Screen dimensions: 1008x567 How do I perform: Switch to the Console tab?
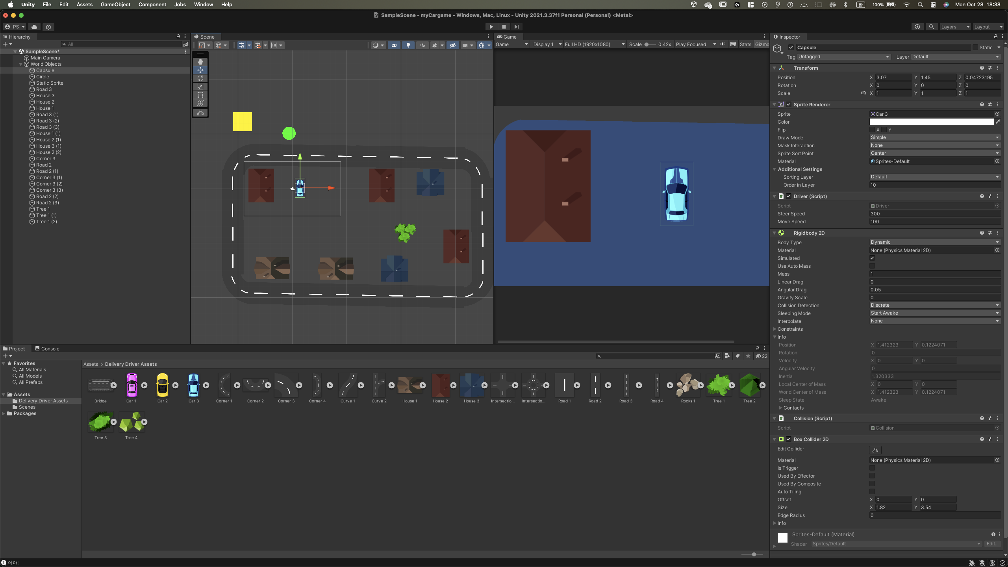pos(47,349)
